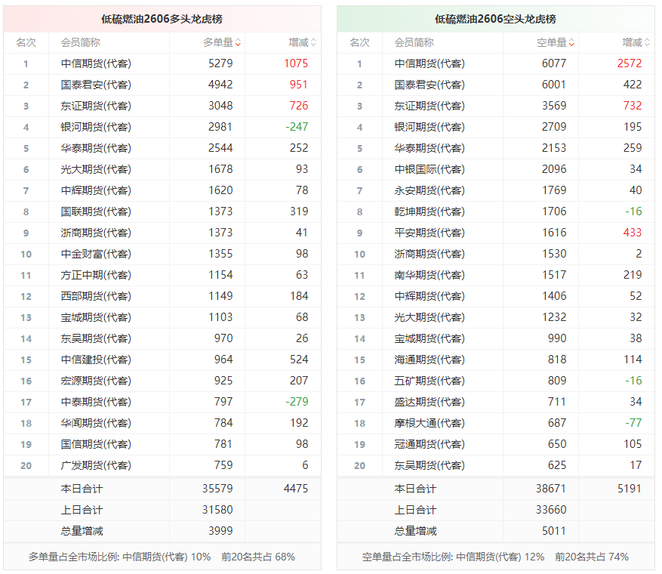Click green change value -247
This screenshot has width=662, height=574.
click(297, 127)
